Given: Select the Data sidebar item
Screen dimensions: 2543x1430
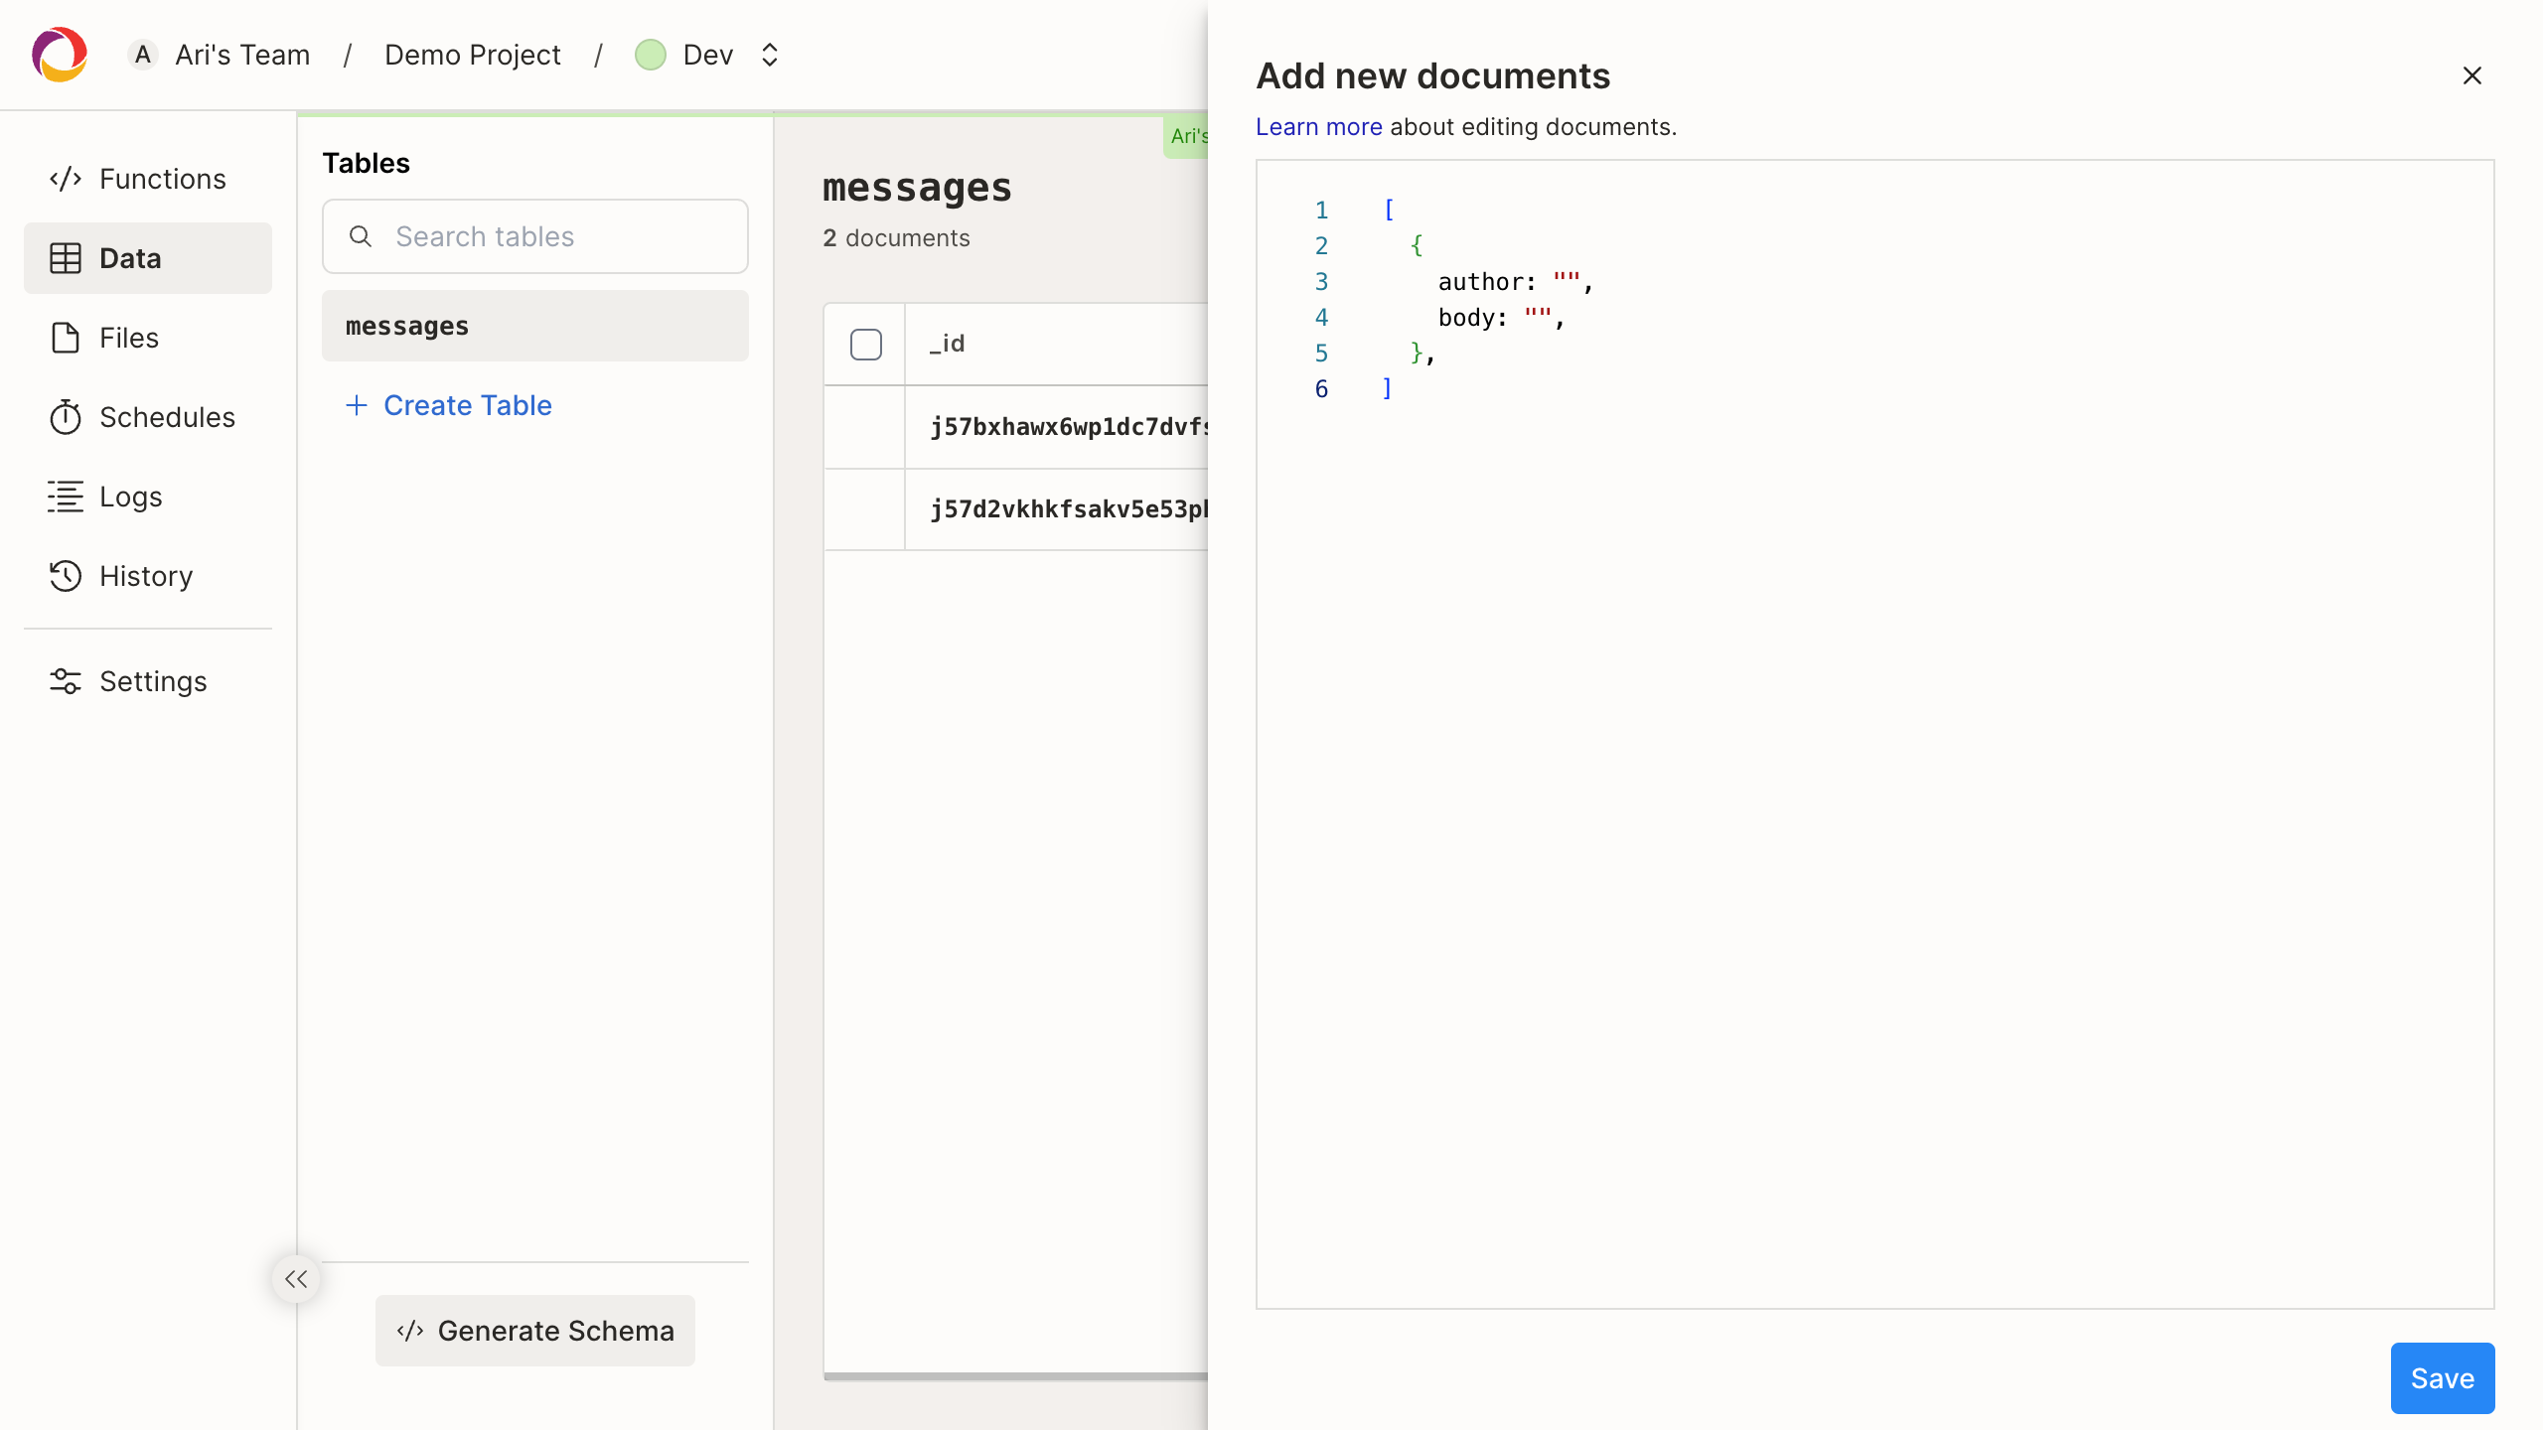Looking at the screenshot, I should point(148,258).
